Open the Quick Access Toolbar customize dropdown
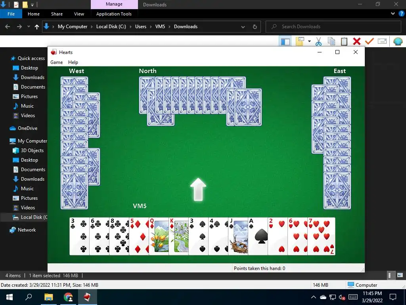406x305 pixels. (x=33, y=5)
